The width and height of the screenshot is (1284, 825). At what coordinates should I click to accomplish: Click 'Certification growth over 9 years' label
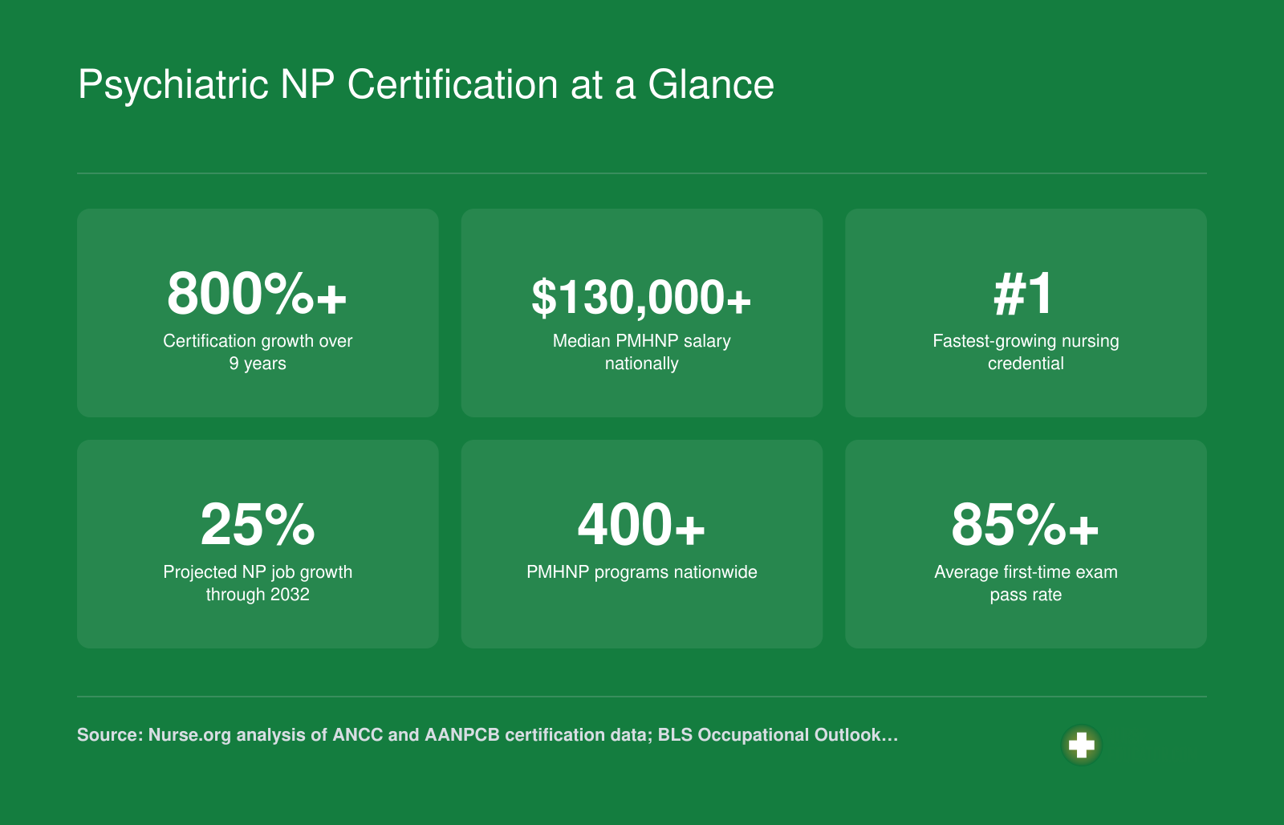[258, 352]
